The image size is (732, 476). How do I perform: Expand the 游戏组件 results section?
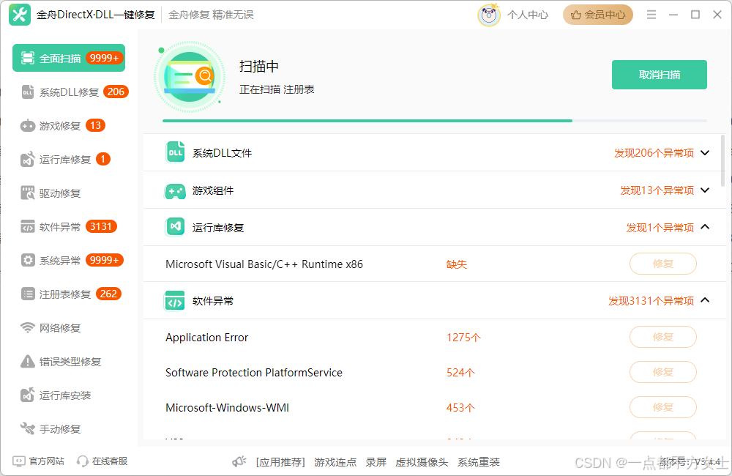pos(705,190)
